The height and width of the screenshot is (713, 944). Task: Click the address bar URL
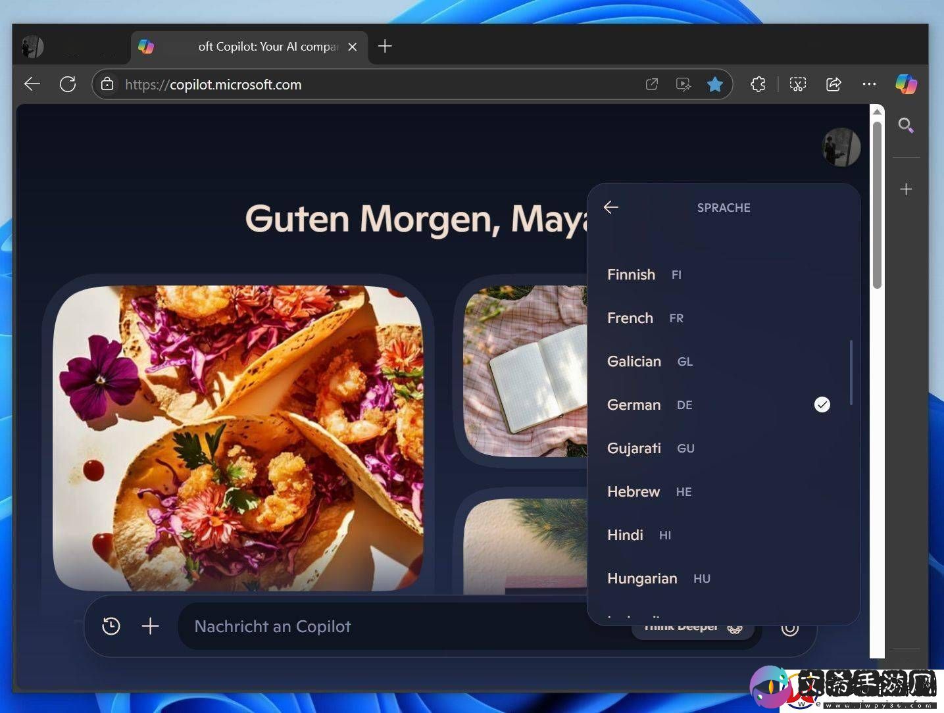pyautogui.click(x=213, y=84)
